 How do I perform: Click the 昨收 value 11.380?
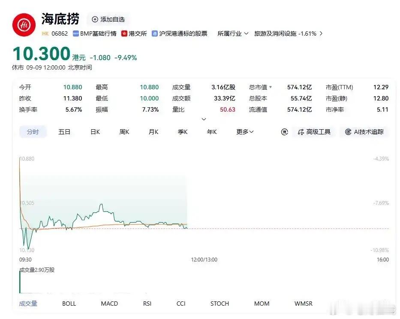[x=73, y=98]
